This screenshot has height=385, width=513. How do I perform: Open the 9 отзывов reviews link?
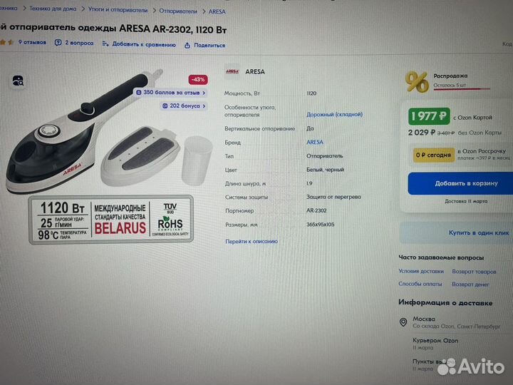point(32,42)
